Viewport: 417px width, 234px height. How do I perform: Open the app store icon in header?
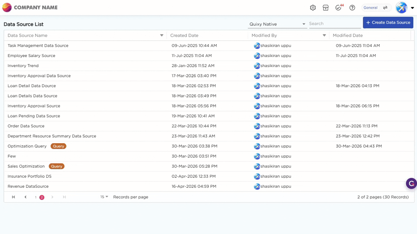[x=326, y=8]
